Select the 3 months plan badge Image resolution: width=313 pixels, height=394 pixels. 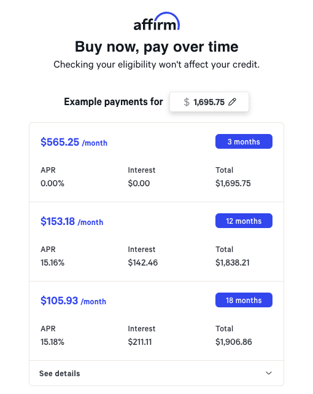pyautogui.click(x=244, y=141)
